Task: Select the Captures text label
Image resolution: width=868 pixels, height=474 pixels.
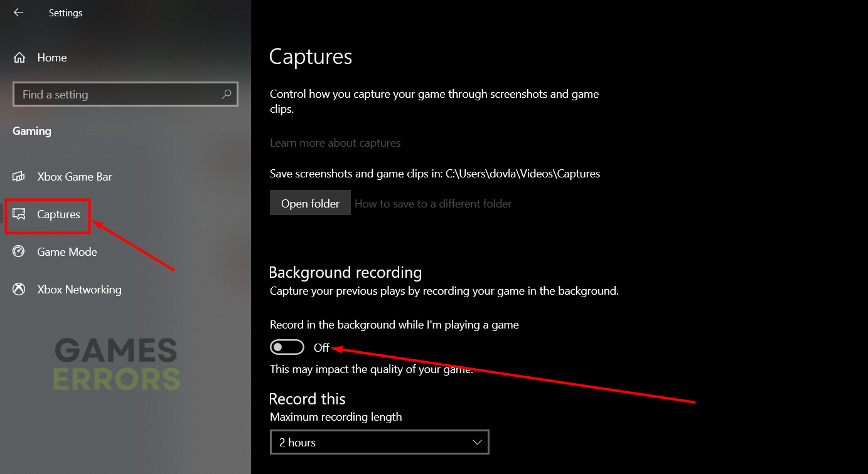Action: click(x=58, y=214)
